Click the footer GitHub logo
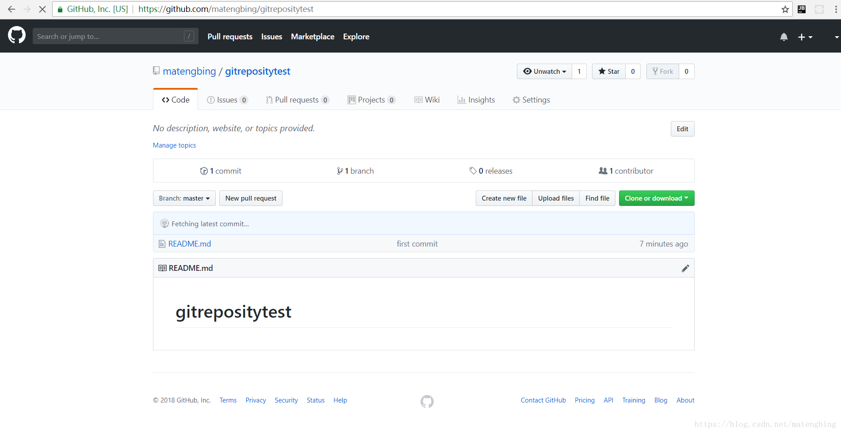Screen dimensions: 841x433 (427, 401)
